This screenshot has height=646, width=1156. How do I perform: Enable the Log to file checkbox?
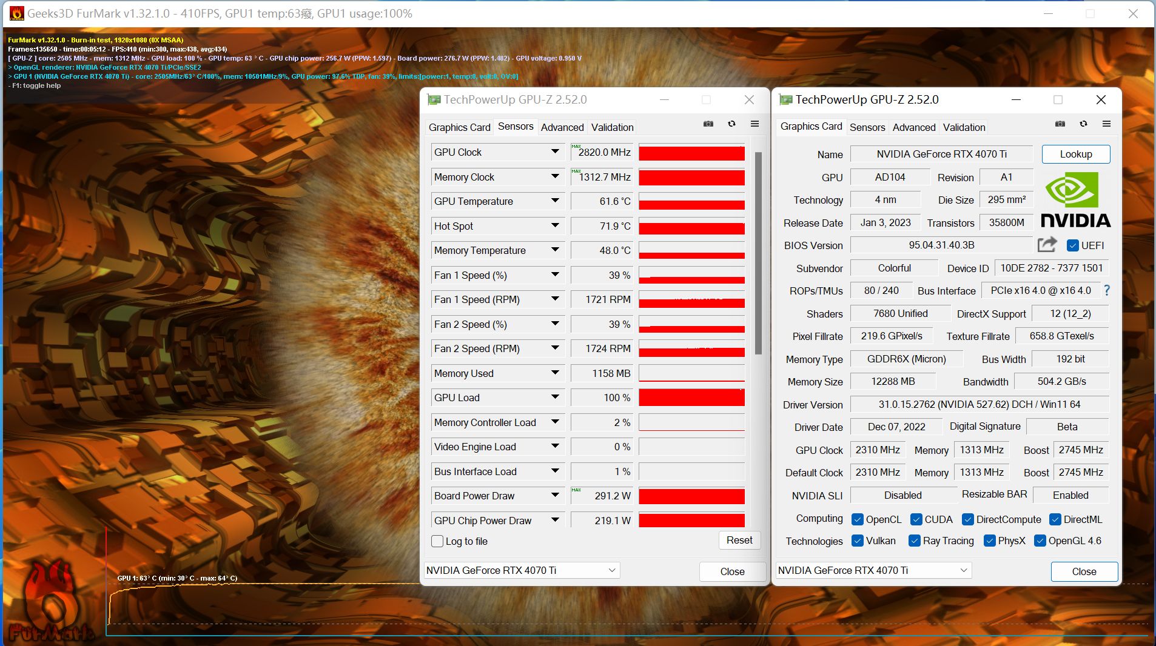[437, 541]
